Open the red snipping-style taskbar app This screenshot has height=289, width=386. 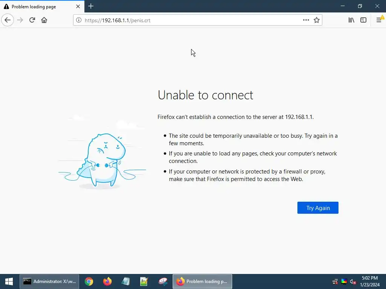click(163, 281)
